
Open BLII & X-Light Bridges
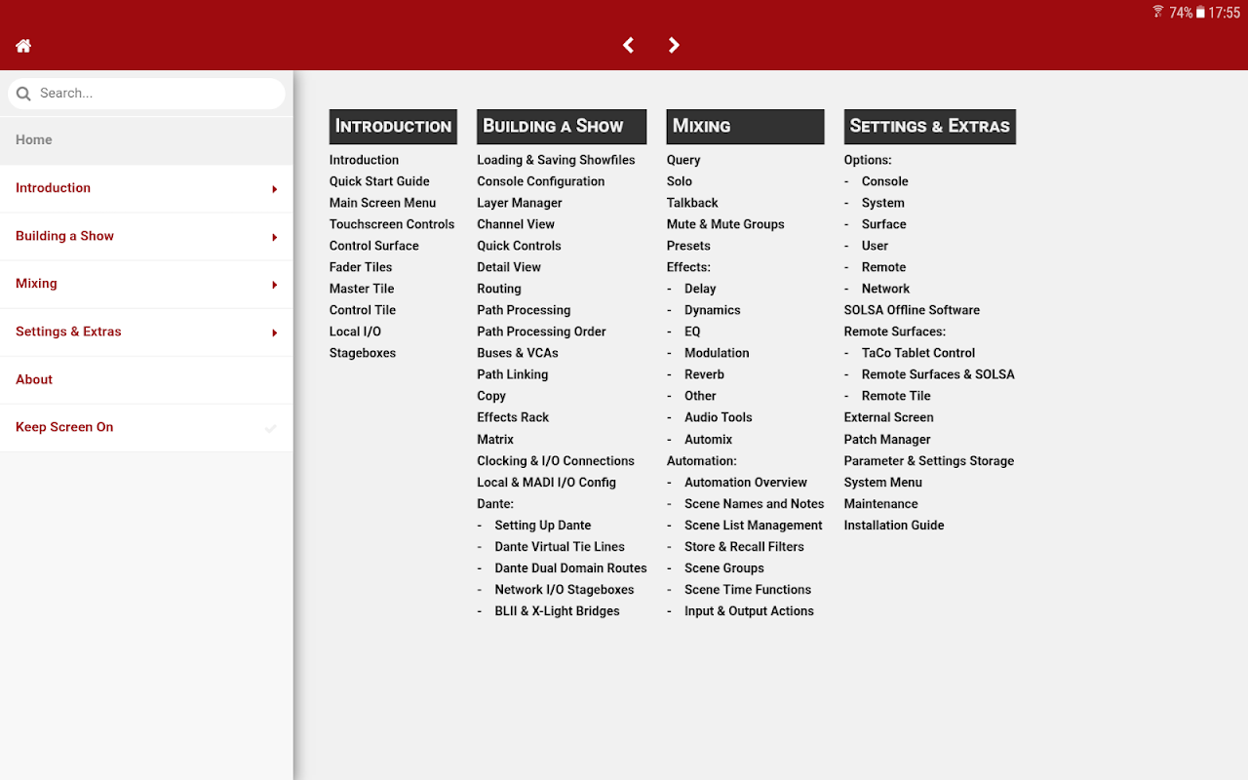coord(557,611)
